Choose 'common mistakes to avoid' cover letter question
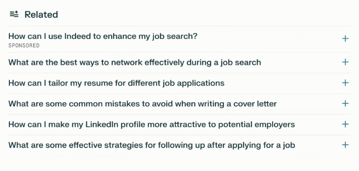Image resolution: width=359 pixels, height=171 pixels. pos(143,104)
